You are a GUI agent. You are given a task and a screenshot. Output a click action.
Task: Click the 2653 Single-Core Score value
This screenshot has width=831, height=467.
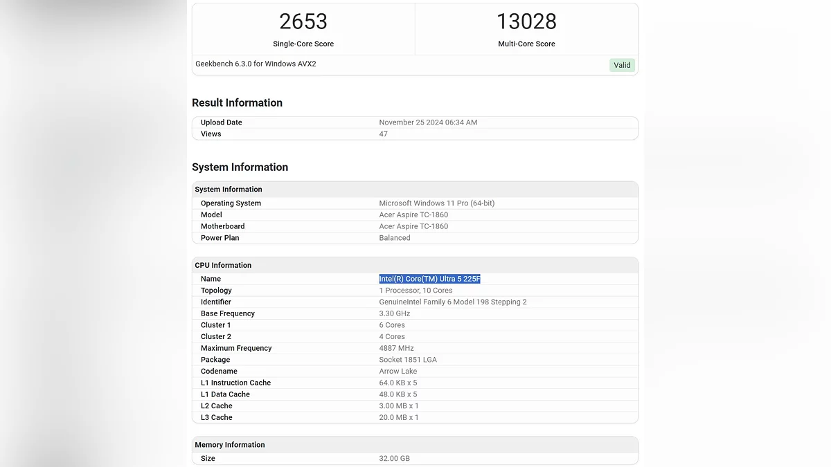[303, 22]
